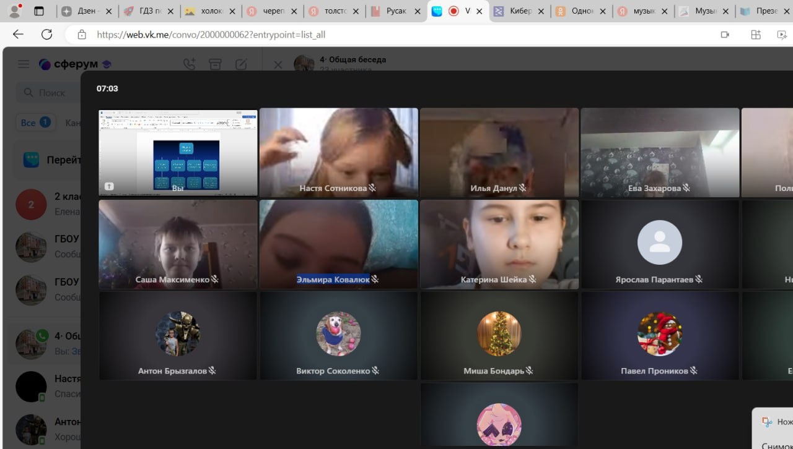Select Катерина Шейка's video tile
793x449 pixels.
pyautogui.click(x=499, y=244)
